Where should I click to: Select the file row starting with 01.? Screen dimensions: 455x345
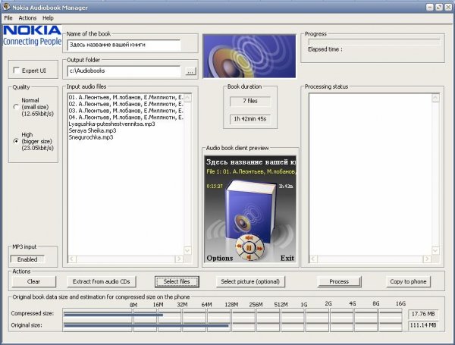click(126, 97)
